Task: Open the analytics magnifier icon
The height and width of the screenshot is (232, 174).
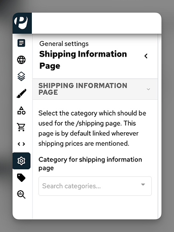Action: point(21,194)
